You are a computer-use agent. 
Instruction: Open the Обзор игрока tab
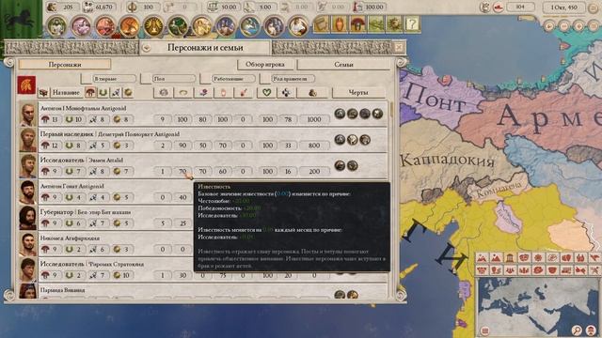[265, 65]
